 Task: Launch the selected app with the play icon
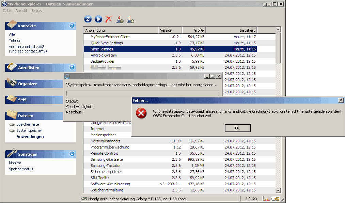[x=98, y=19]
